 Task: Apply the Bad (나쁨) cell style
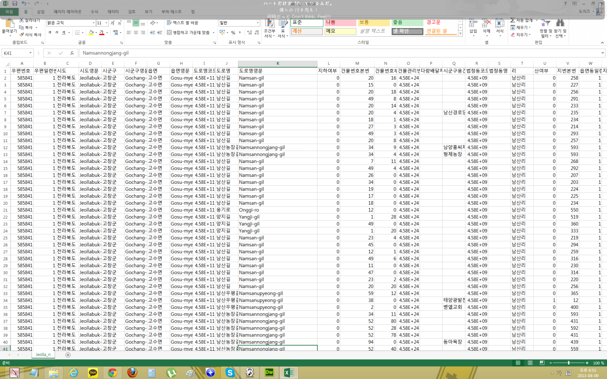pyautogui.click(x=340, y=23)
